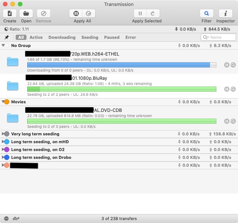Image resolution: width=238 pixels, height=223 pixels.
Task: Click the dark blue Drobo group dot
Action: (7, 157)
